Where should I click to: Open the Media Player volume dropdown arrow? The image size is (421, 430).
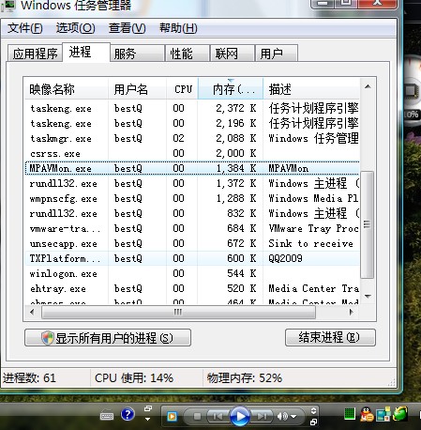pyautogui.click(x=293, y=417)
